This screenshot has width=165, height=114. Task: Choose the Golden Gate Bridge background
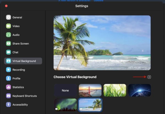pos(90,90)
